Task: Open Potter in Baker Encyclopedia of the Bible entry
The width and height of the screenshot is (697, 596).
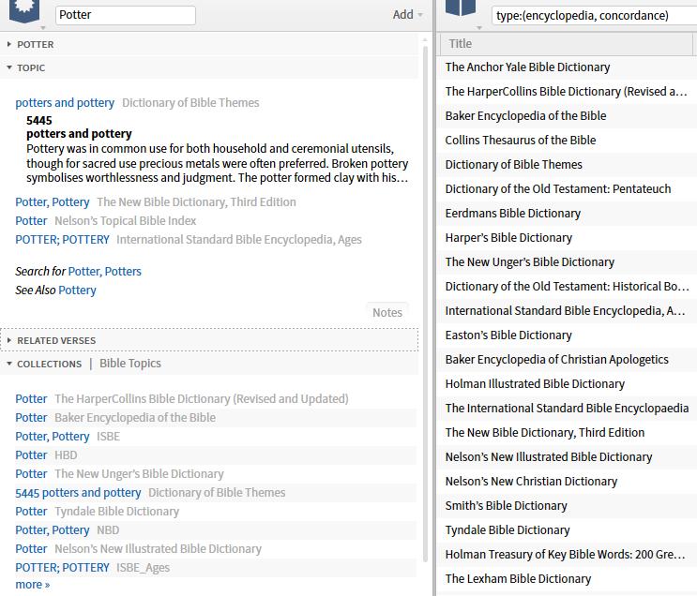Action: tap(31, 417)
